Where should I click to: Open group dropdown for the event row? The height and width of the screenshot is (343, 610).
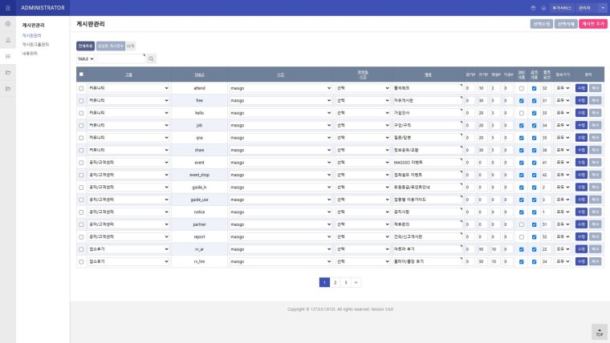(128, 163)
